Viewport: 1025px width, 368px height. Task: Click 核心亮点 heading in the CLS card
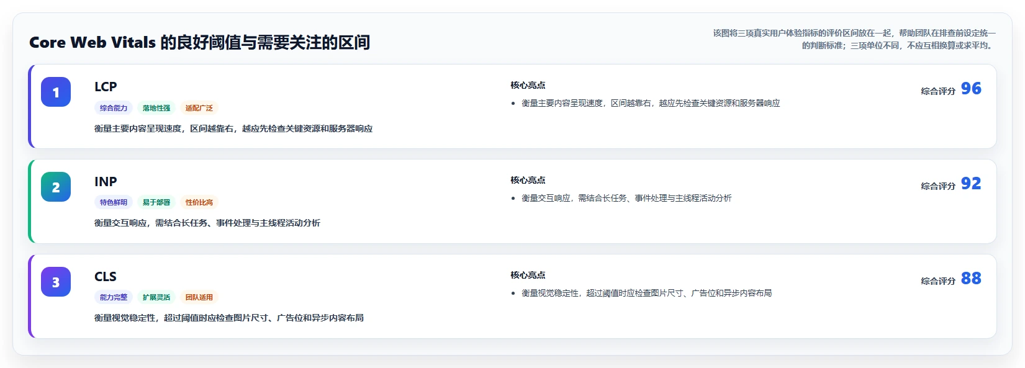(528, 275)
